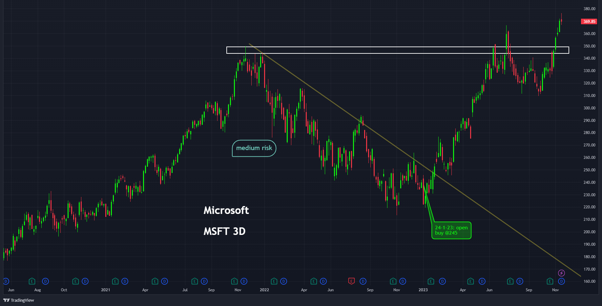Open the dividend D marker of Nov 2020
This screenshot has height=306, width=602.
click(x=85, y=281)
